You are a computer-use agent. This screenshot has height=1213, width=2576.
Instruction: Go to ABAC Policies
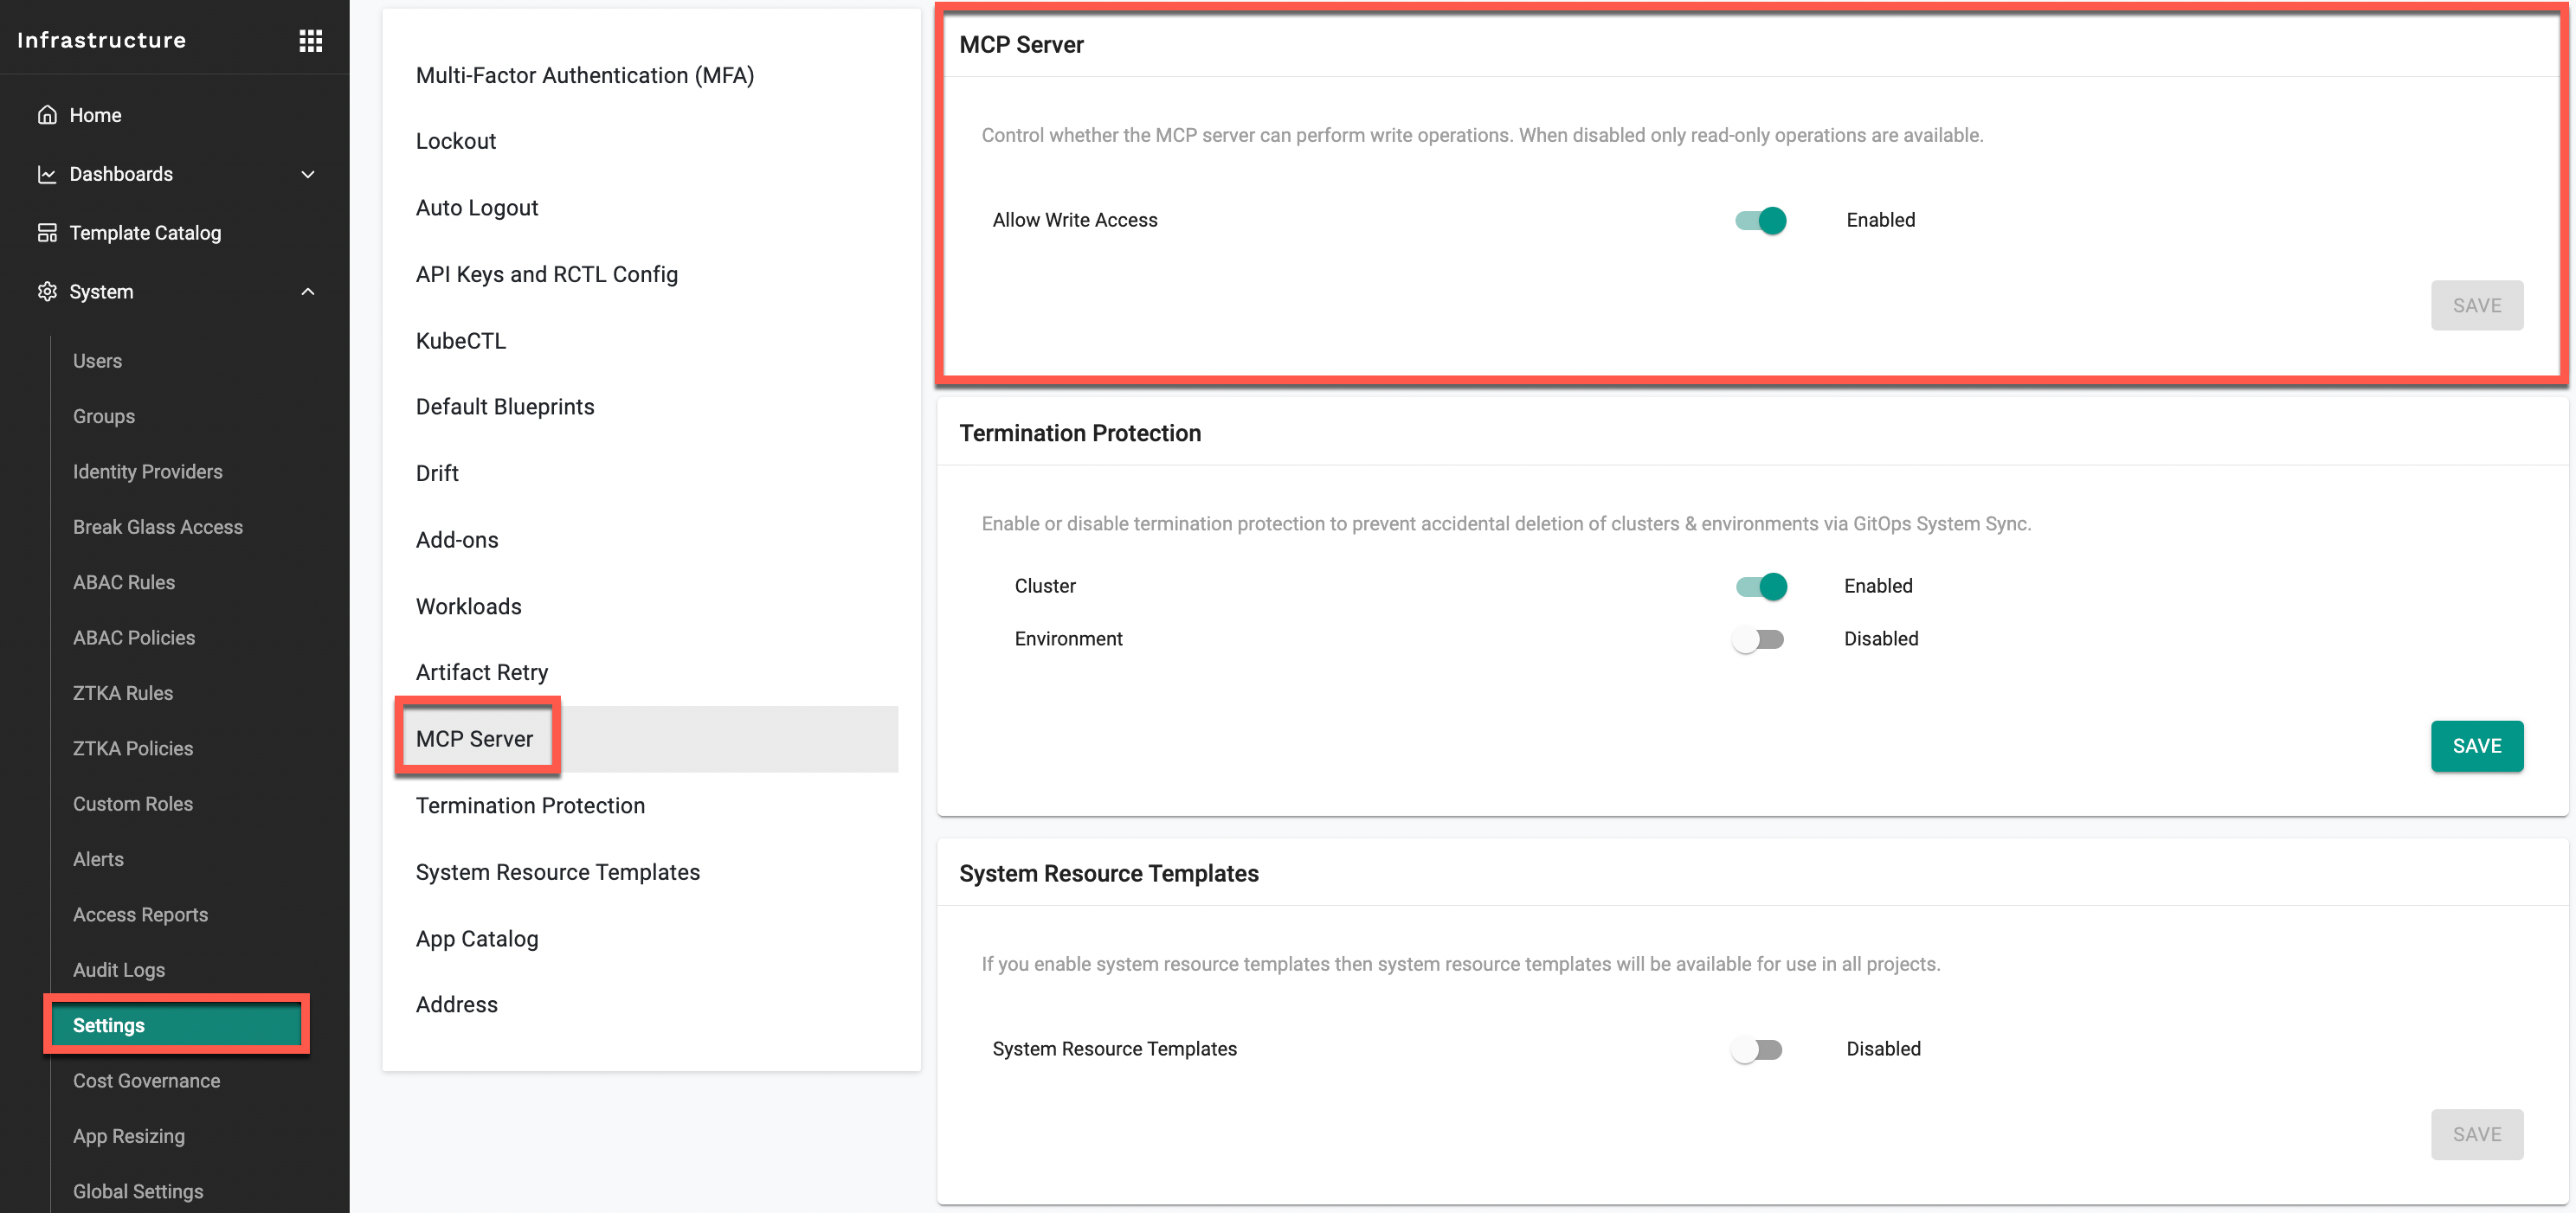(x=134, y=638)
